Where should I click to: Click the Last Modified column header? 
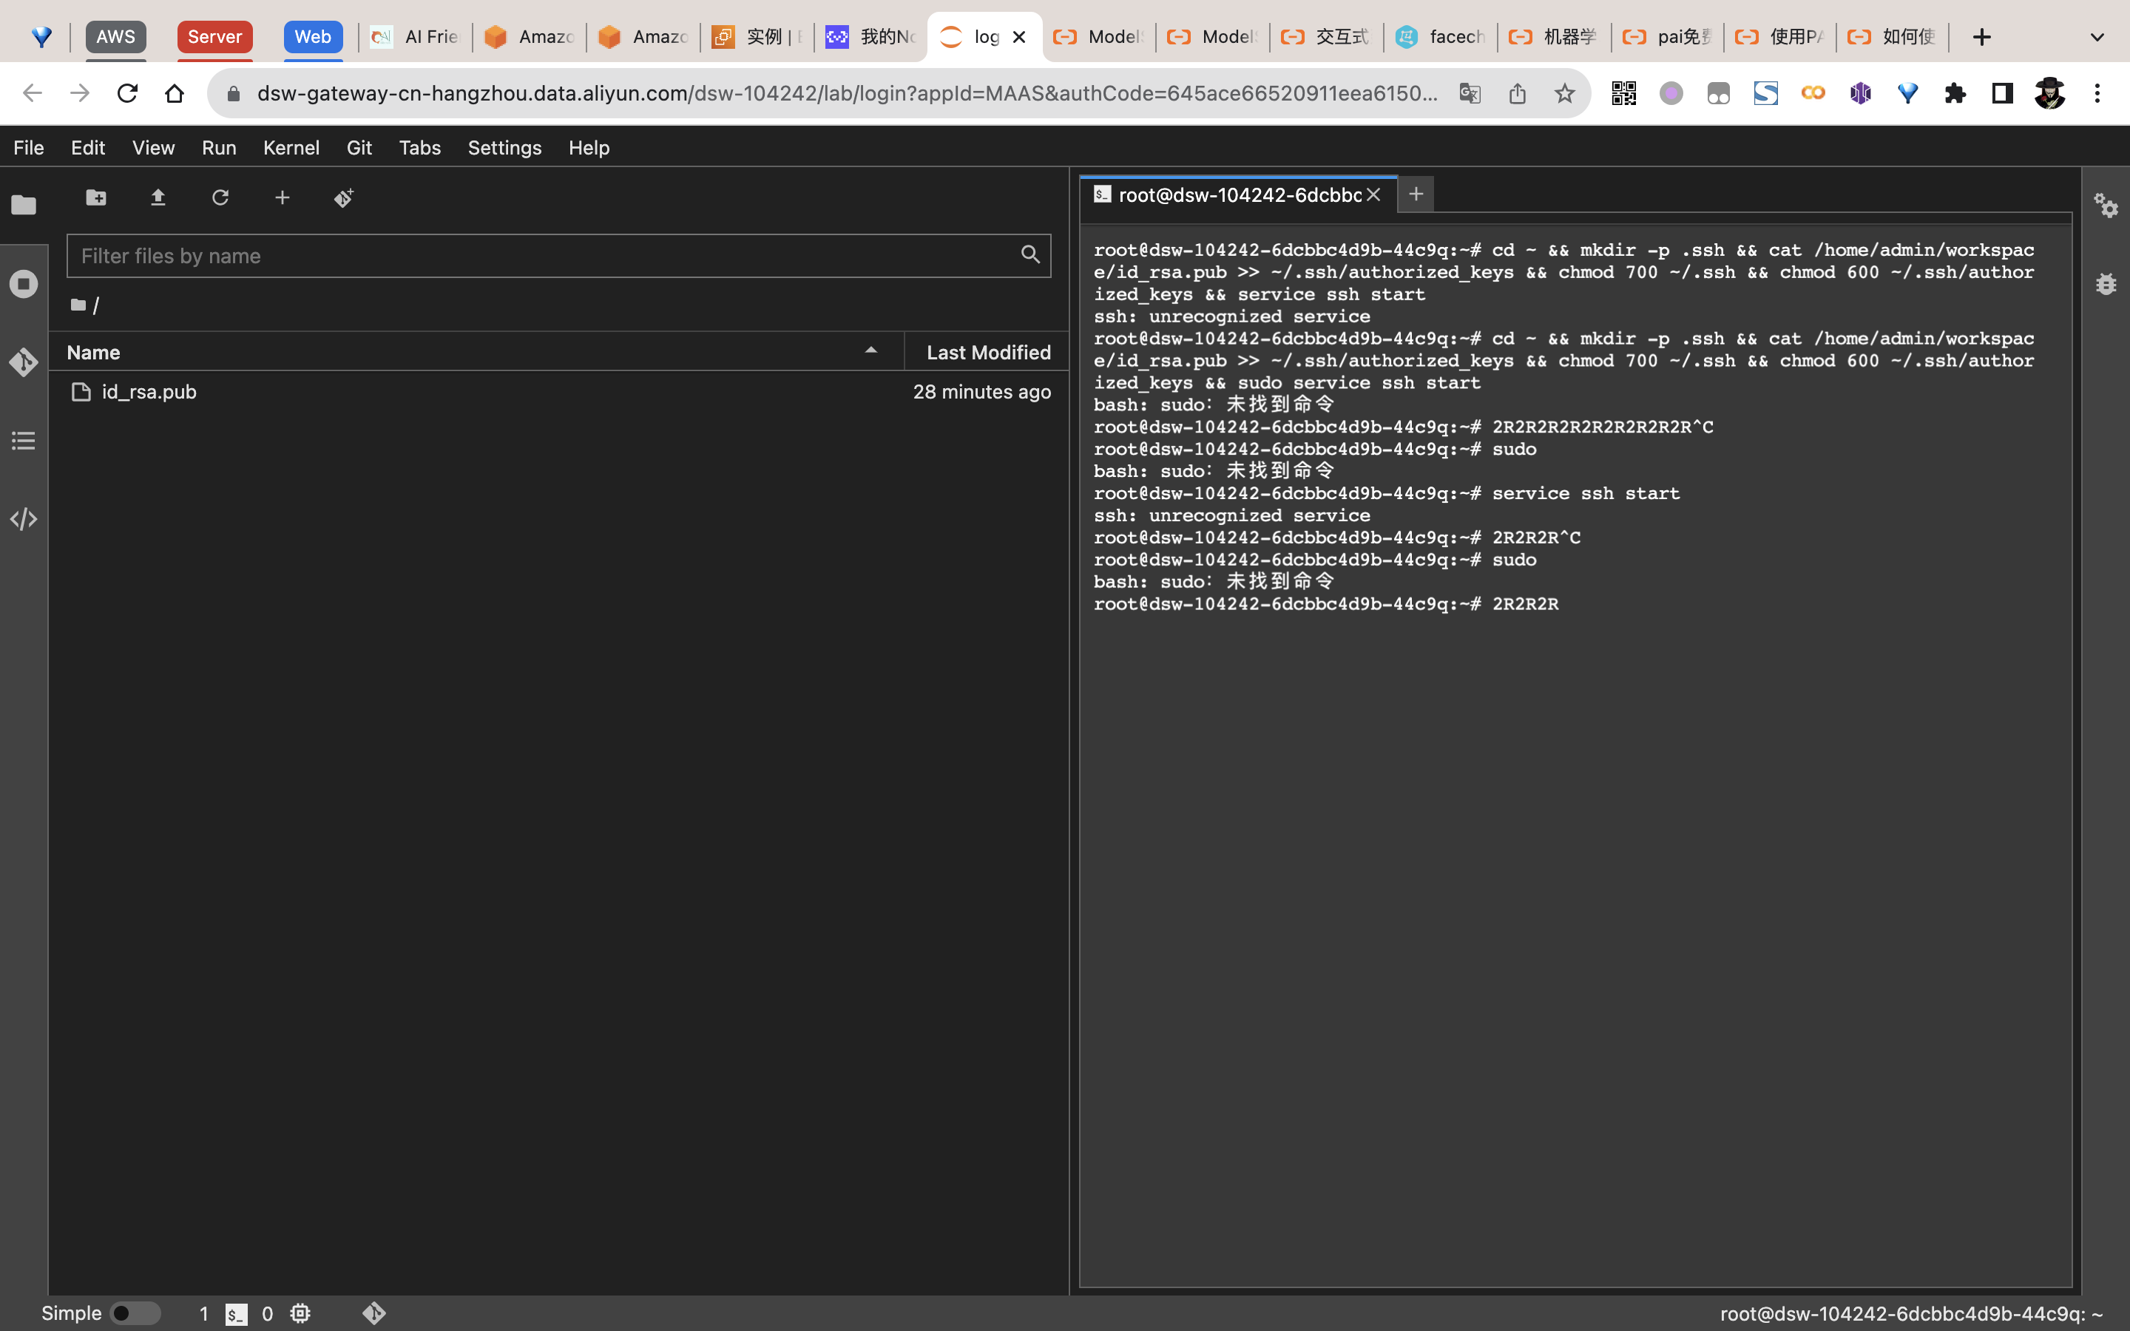coord(987,352)
